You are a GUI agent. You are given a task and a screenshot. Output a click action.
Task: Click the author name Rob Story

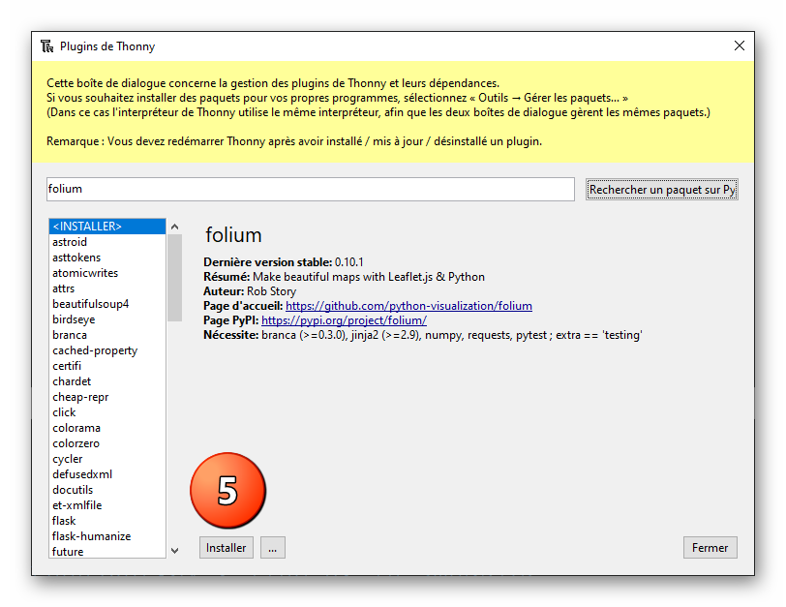[271, 291]
